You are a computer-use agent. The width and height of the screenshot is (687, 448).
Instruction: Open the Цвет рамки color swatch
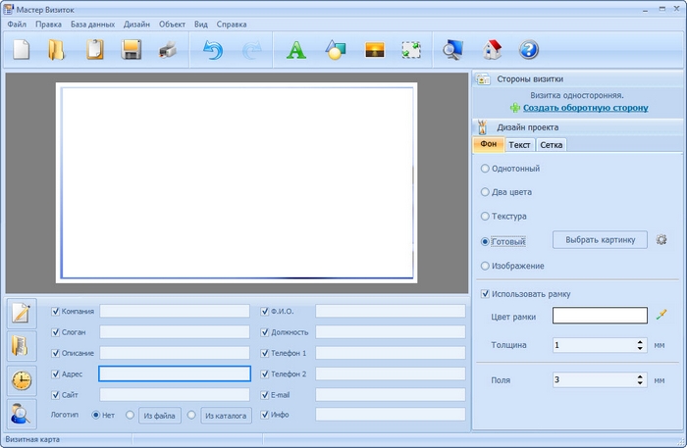[600, 316]
